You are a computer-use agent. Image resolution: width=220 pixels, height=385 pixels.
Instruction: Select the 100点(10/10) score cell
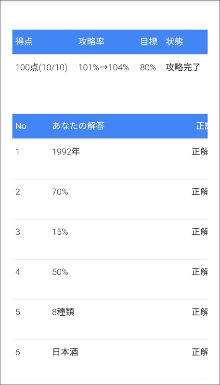click(x=41, y=67)
